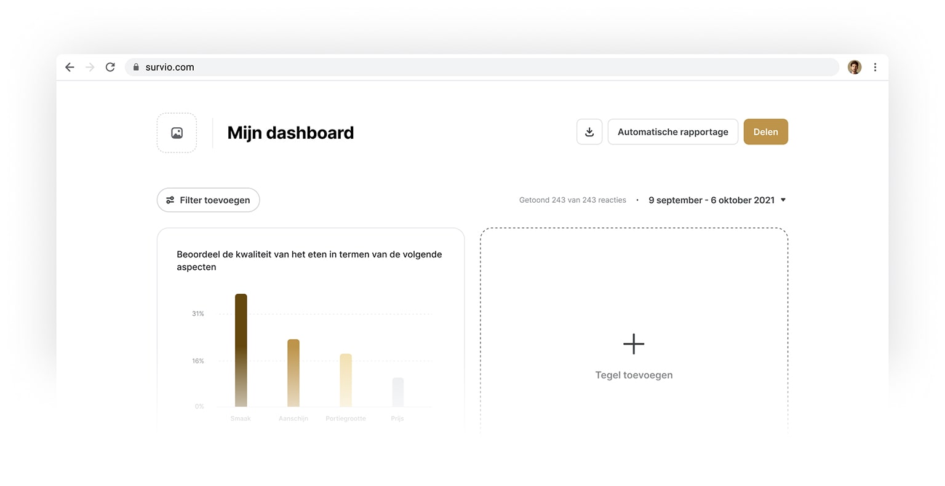Click the download/export icon near Automatische rapportage
The width and height of the screenshot is (945, 486).
[589, 131]
